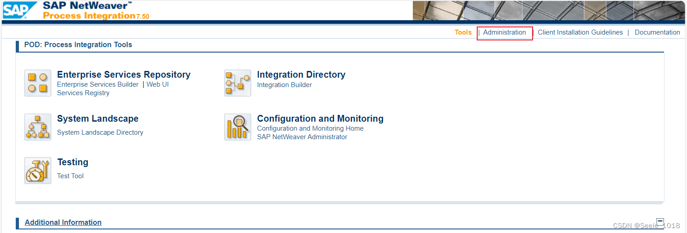Open the Web UI link
687x233 pixels.
pos(158,84)
